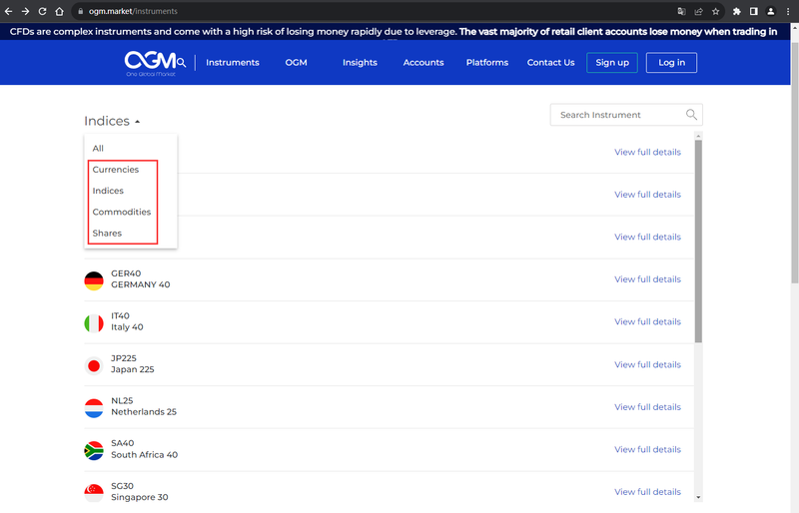Open the extensions puzzle icon
The width and height of the screenshot is (799, 513).
[736, 11]
